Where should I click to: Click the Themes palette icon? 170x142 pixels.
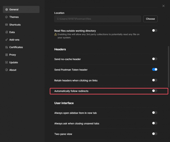click(6, 17)
